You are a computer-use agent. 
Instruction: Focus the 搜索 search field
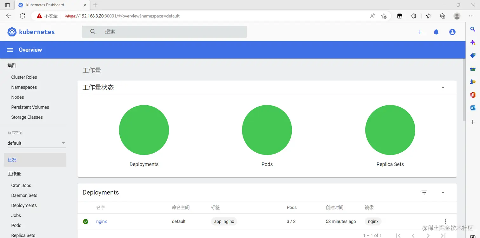pos(164,32)
